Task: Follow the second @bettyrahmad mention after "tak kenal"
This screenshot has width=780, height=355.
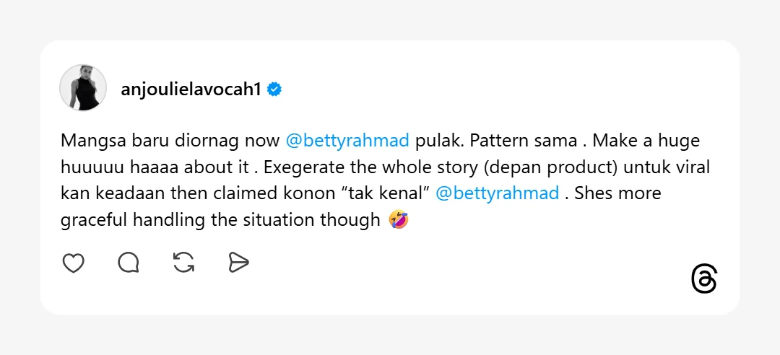Action: pos(498,193)
